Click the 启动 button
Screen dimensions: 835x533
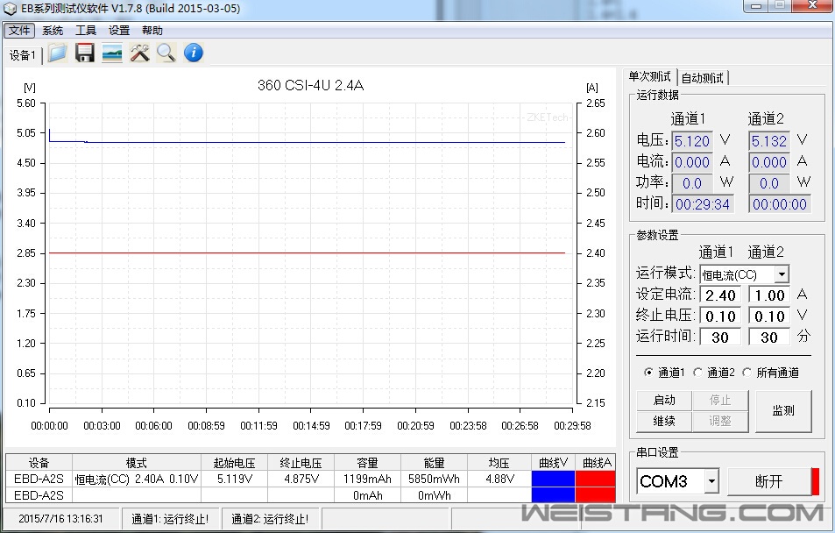tap(664, 400)
